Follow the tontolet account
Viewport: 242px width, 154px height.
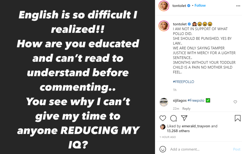(x=200, y=6)
